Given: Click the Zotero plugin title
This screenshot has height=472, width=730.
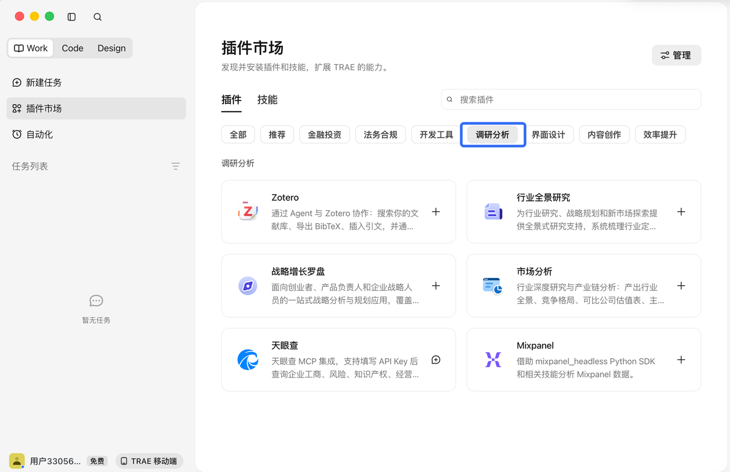Looking at the screenshot, I should pyautogui.click(x=285, y=198).
